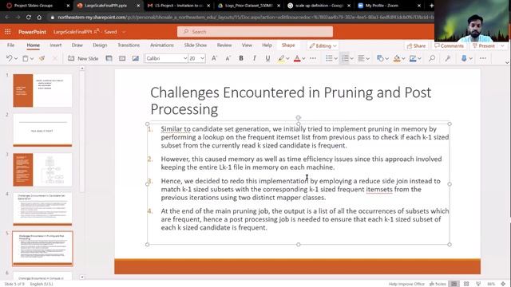The image size is (511, 287).
Task: Expand the Editing mode dropdown
Action: click(x=335, y=46)
